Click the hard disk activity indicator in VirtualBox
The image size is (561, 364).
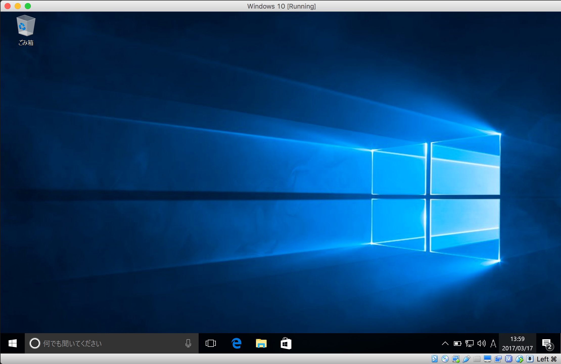coord(435,359)
